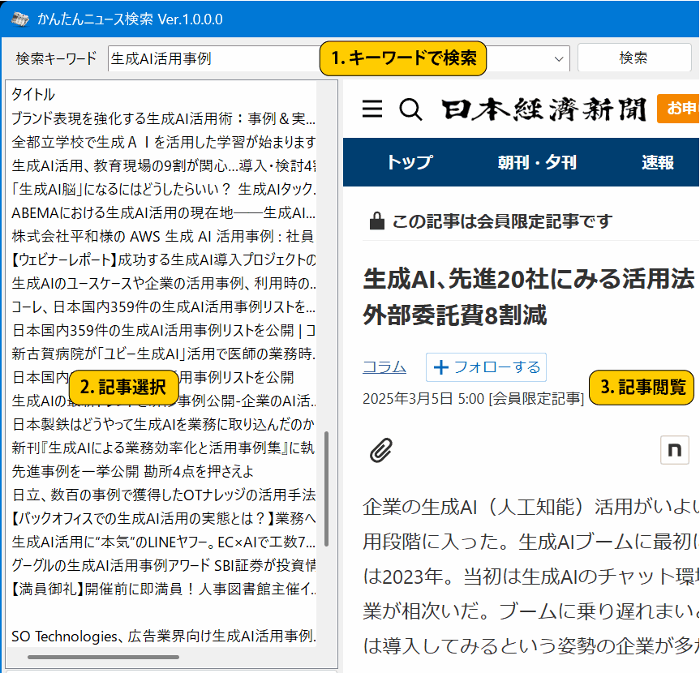This screenshot has width=700, height=673.
Task: Click the orange お申 button
Action: [678, 109]
